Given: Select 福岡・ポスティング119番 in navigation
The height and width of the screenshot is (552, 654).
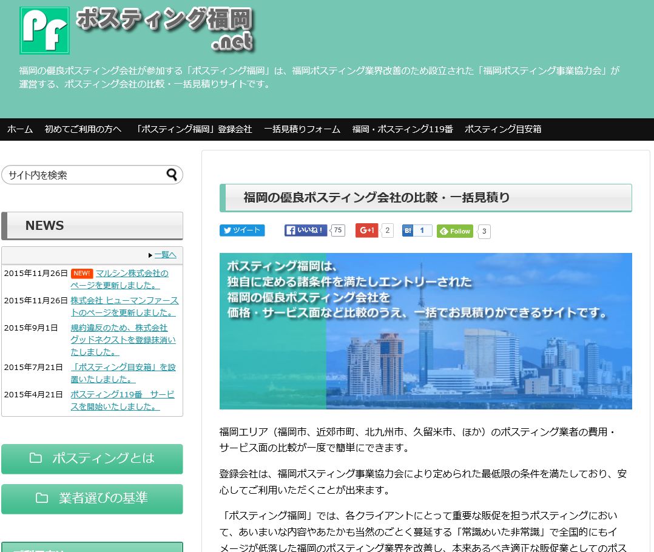Looking at the screenshot, I should point(402,129).
